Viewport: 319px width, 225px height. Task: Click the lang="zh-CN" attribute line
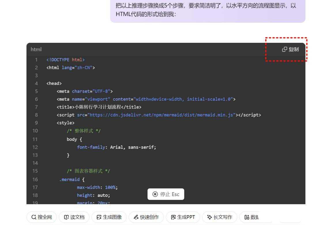click(71, 68)
